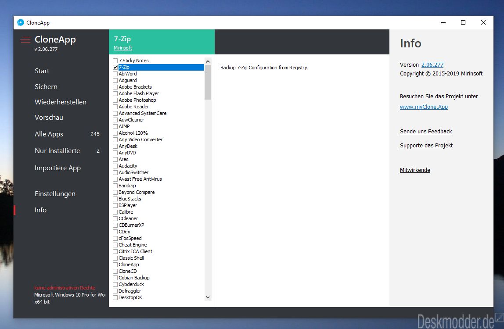Select Any Video Converter entry

140,140
